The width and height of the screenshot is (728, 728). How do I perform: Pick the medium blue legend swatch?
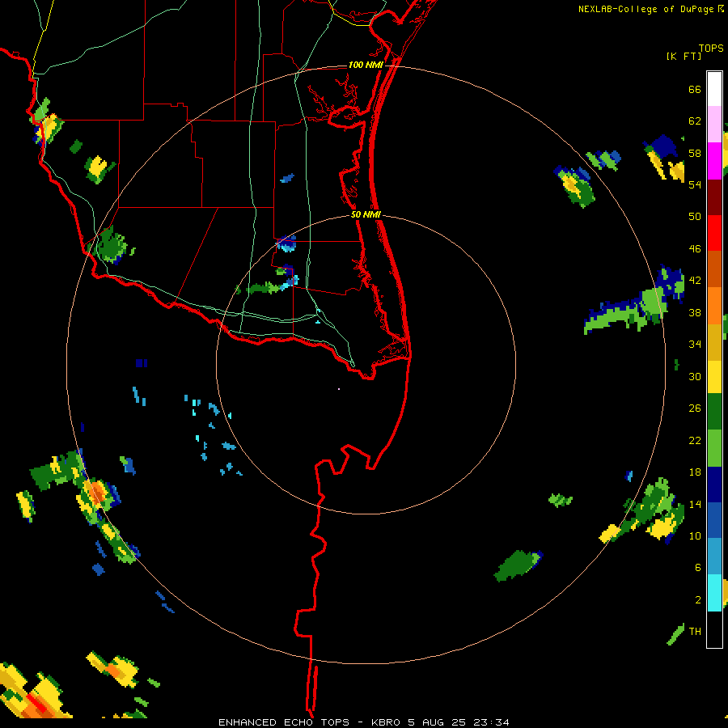[714, 520]
